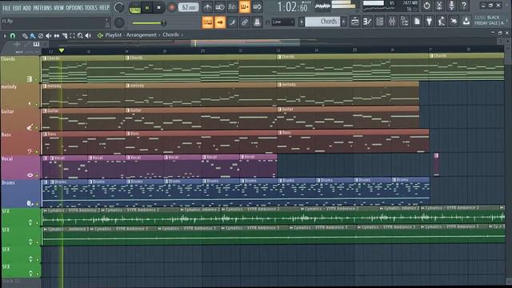Viewport: 512px width, 288px height.
Task: Open the first Guitar clip menu icon
Action: (45, 111)
